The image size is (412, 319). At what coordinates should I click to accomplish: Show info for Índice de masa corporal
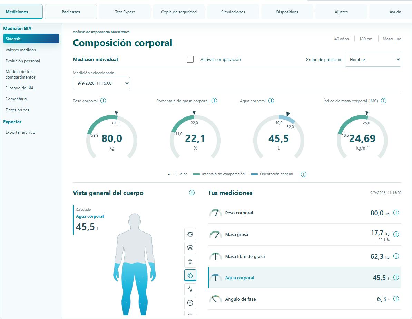pyautogui.click(x=384, y=101)
